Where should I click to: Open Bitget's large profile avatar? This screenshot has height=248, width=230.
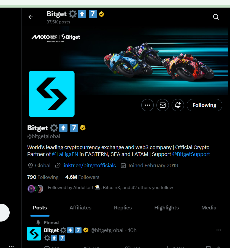tap(52, 94)
